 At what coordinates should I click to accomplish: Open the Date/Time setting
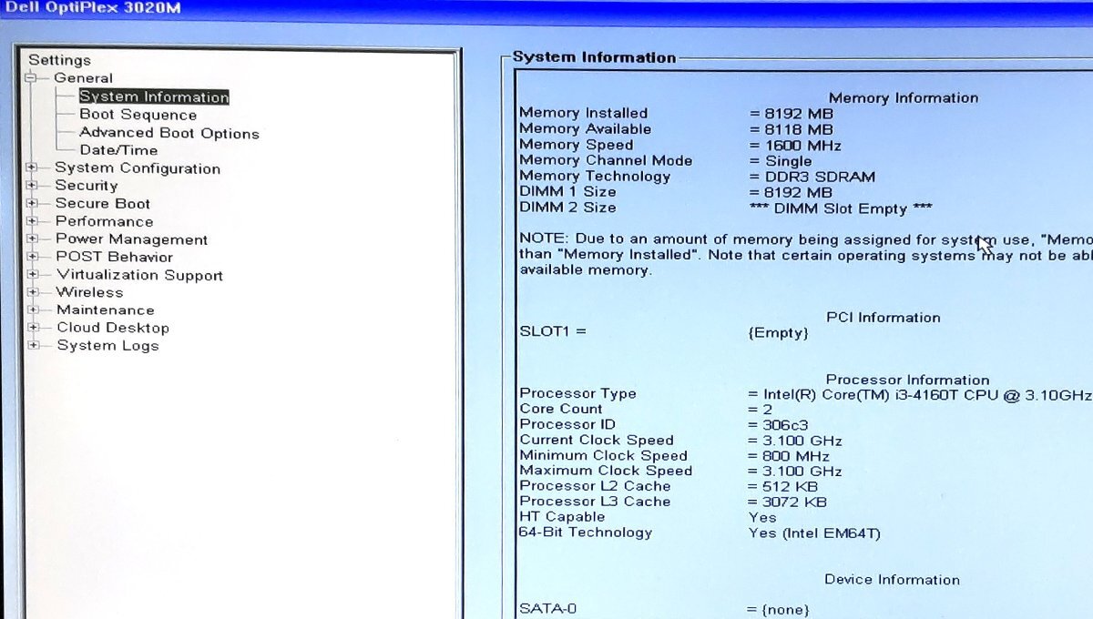point(118,150)
